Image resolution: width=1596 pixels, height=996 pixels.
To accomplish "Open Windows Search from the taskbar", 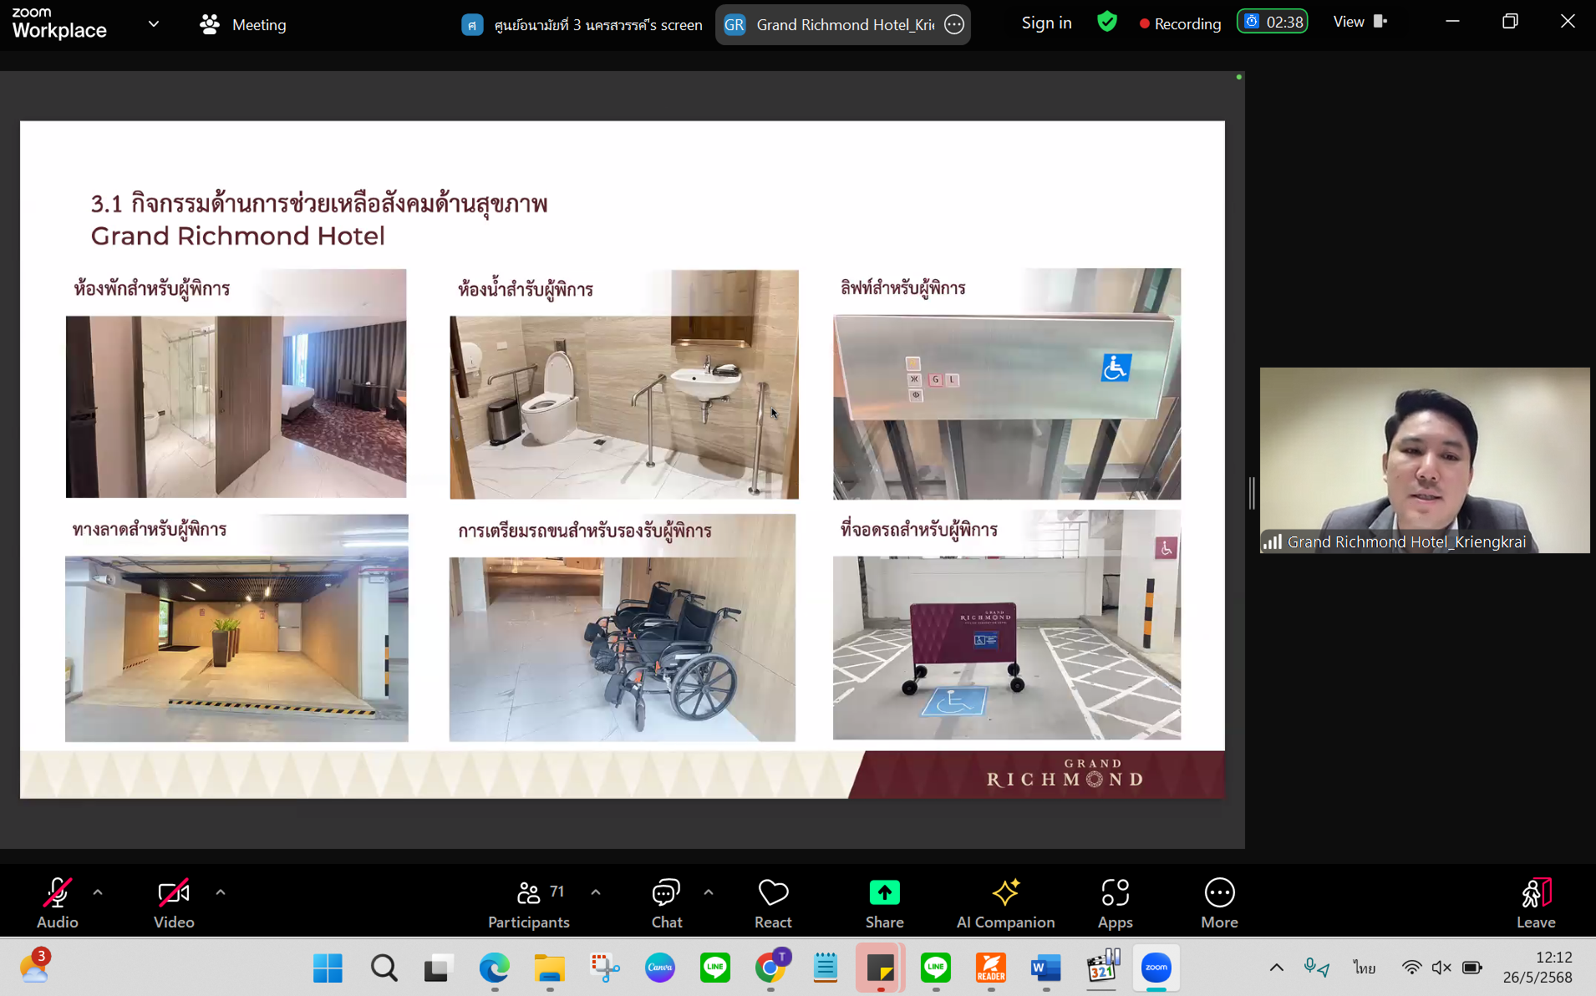I will point(384,968).
